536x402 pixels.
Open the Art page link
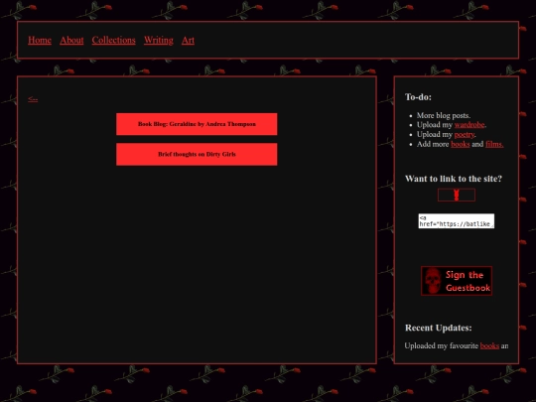click(x=188, y=40)
